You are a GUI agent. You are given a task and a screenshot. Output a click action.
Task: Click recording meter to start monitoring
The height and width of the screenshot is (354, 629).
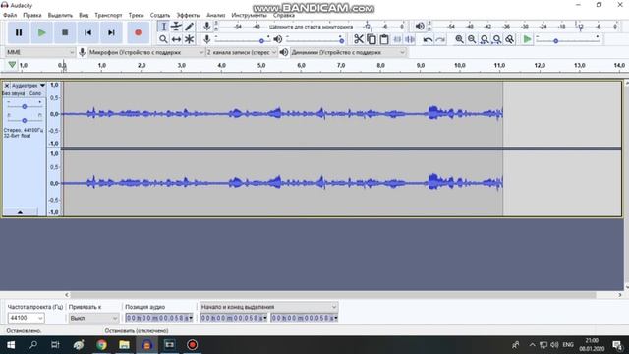(x=311, y=27)
